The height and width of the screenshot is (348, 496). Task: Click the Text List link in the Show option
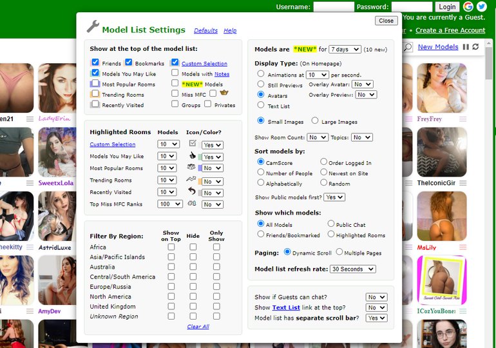pos(286,307)
